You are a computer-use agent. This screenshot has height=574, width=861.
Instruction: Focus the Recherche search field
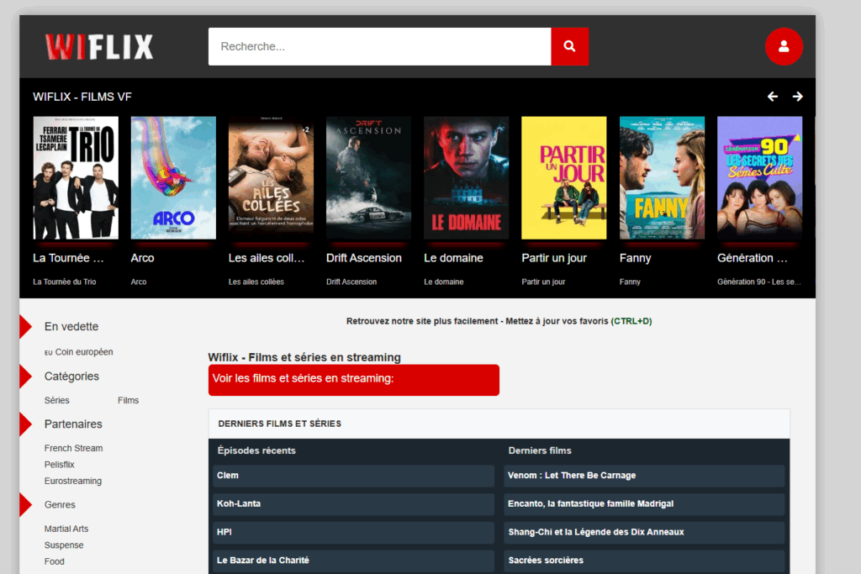click(379, 47)
